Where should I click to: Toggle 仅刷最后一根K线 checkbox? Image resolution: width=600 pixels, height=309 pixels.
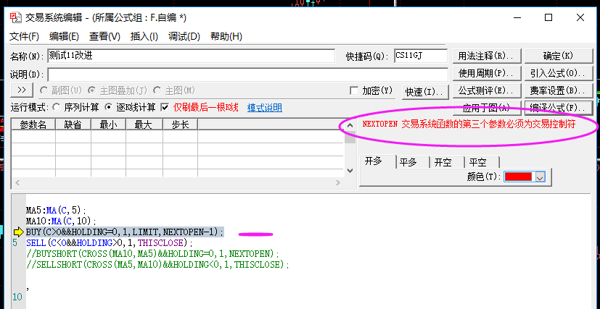[165, 108]
